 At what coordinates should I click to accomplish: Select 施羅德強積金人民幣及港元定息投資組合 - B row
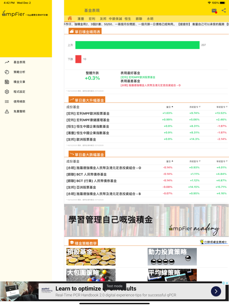[147, 194]
